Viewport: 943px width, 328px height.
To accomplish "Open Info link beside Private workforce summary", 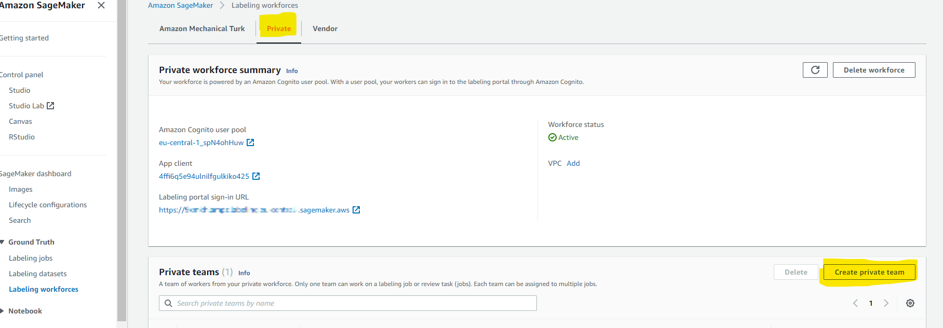I will pyautogui.click(x=292, y=71).
